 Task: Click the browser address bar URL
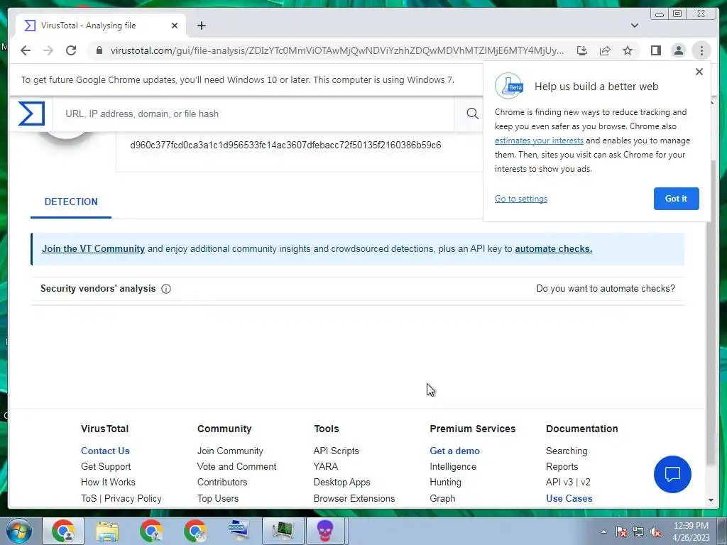coord(337,50)
